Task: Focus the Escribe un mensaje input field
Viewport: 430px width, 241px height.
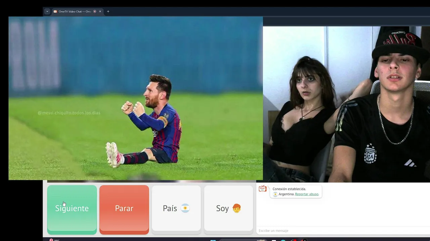Action: [x=343, y=231]
